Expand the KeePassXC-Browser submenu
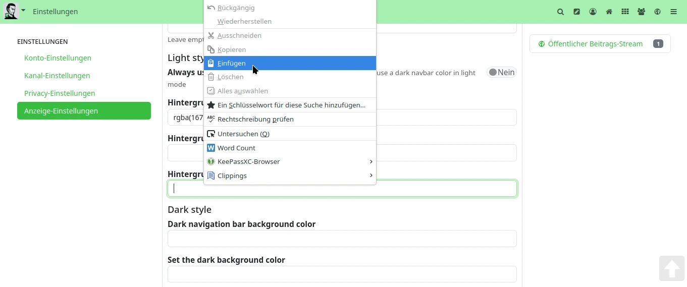The image size is (687, 287). [290, 162]
